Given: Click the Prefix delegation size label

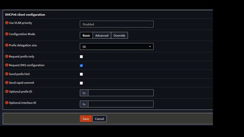Looking at the screenshot, I should [23, 45].
